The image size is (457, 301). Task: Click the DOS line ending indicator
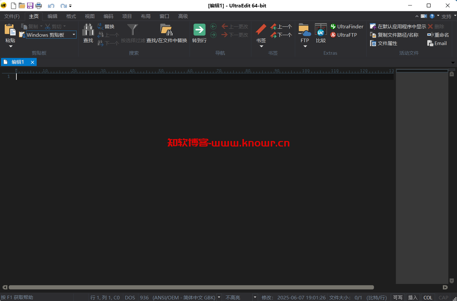point(130,297)
